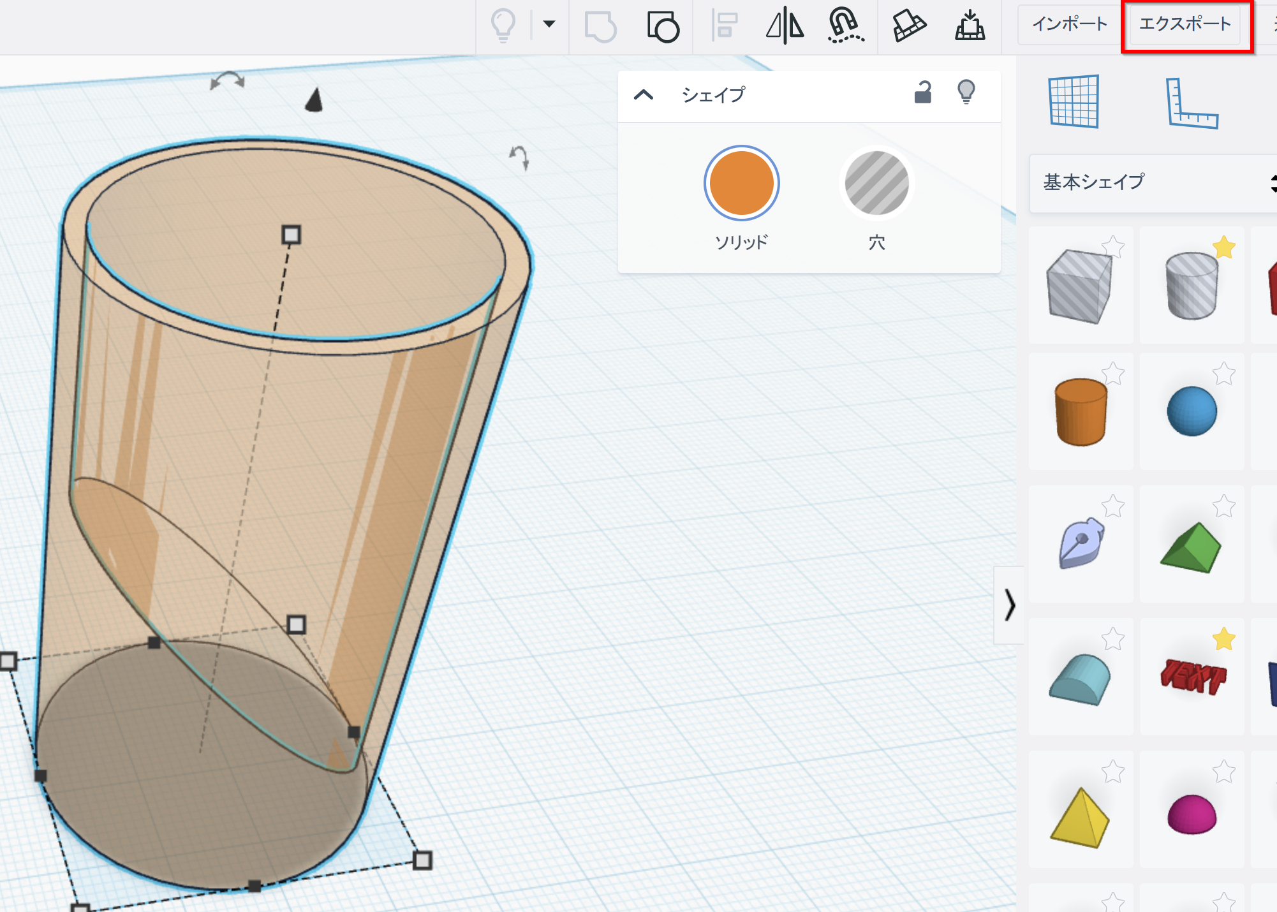Click the bottom-right white corner resize handle
This screenshot has height=912, width=1277.
click(422, 860)
